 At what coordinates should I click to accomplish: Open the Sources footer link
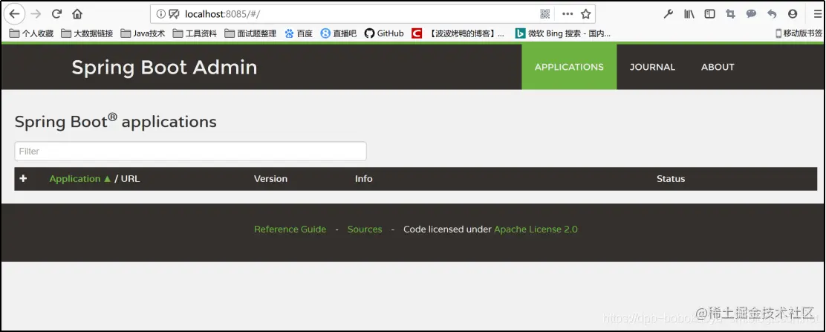tap(365, 230)
